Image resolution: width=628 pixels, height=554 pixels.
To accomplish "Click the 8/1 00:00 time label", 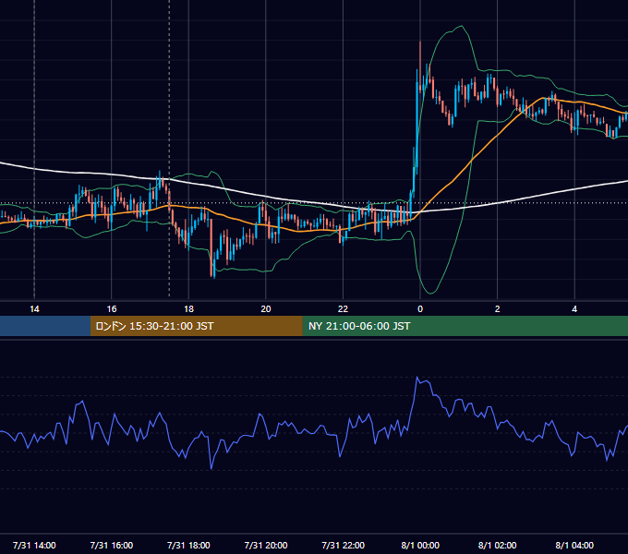I will coord(420,546).
